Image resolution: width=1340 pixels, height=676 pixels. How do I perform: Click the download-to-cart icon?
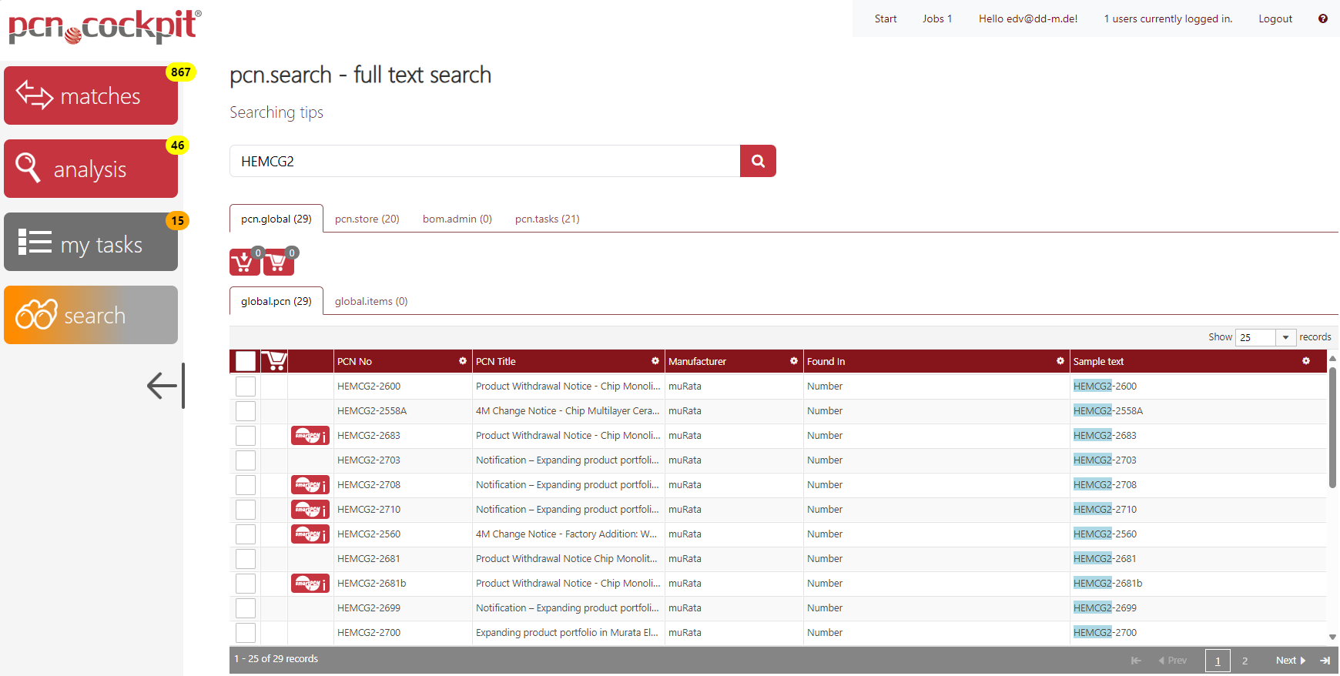[244, 262]
